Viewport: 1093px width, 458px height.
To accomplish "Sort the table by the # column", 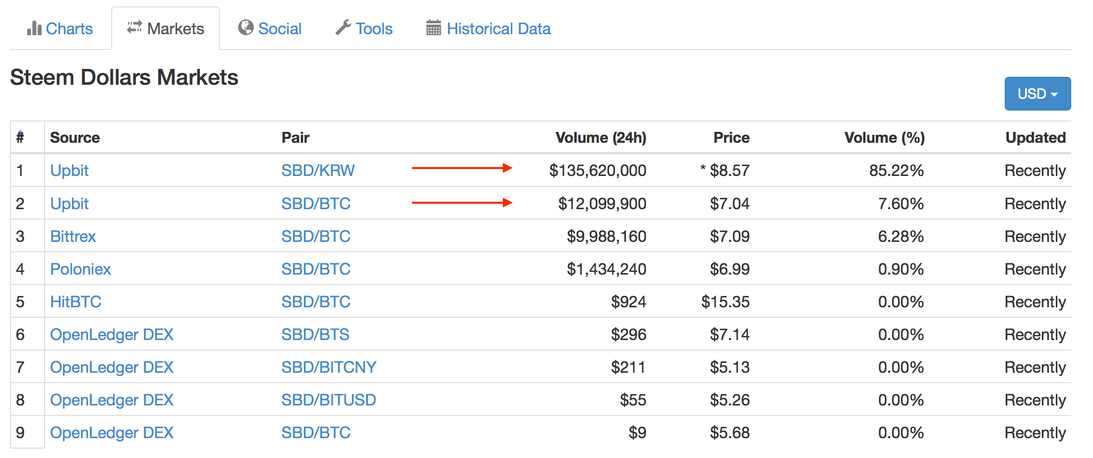I will coord(20,137).
